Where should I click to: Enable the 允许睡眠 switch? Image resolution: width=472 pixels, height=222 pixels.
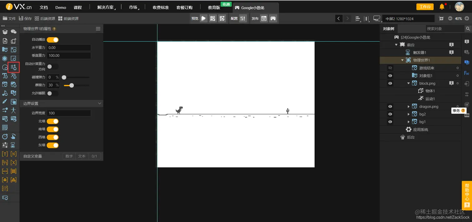tap(53, 93)
